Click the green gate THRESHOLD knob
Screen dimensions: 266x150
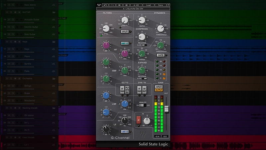(161, 45)
